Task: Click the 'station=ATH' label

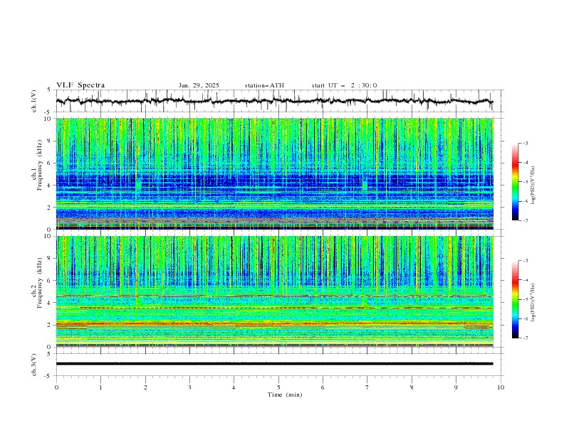Action: pyautogui.click(x=264, y=85)
